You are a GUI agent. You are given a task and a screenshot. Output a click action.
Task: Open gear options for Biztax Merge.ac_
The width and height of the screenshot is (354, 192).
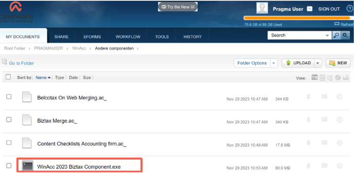coord(340,120)
